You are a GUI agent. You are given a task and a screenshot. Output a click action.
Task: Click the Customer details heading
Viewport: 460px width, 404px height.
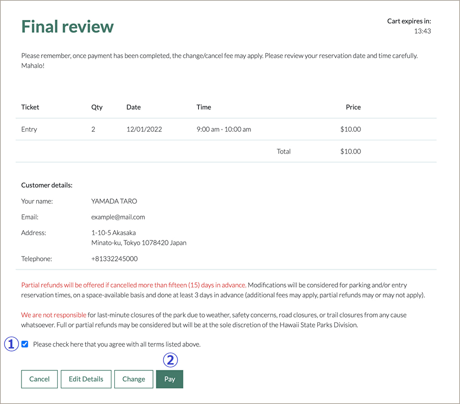point(47,185)
